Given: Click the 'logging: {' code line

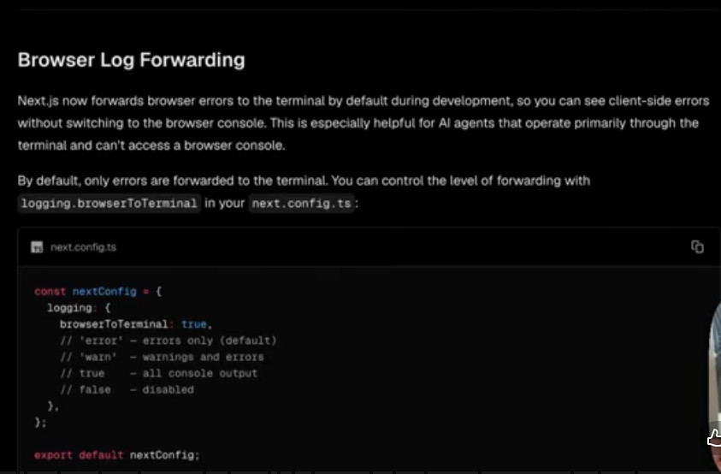Looking at the screenshot, I should pos(79,308).
